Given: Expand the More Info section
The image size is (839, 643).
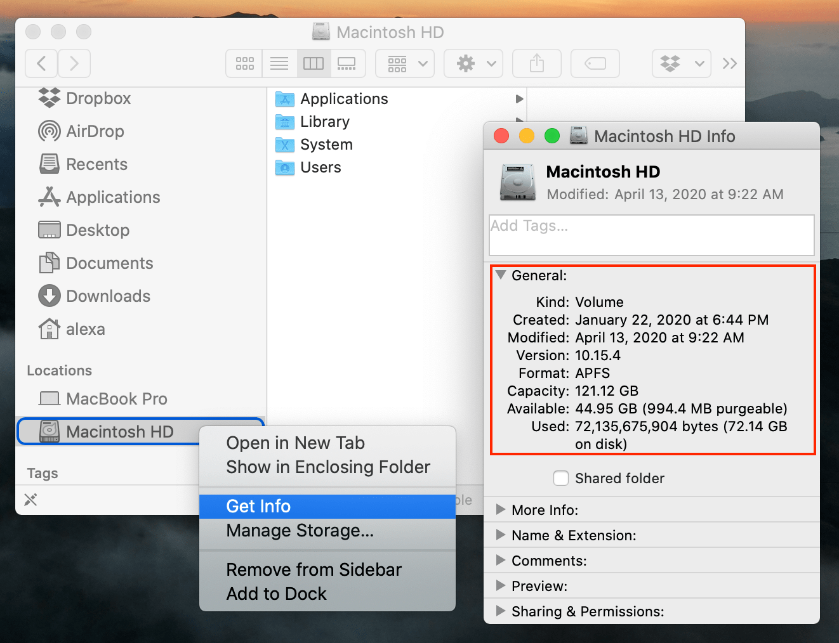Looking at the screenshot, I should point(500,510).
